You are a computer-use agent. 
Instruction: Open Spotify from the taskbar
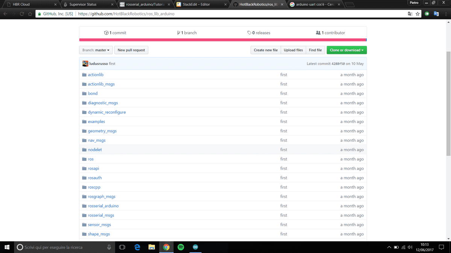[180, 247]
